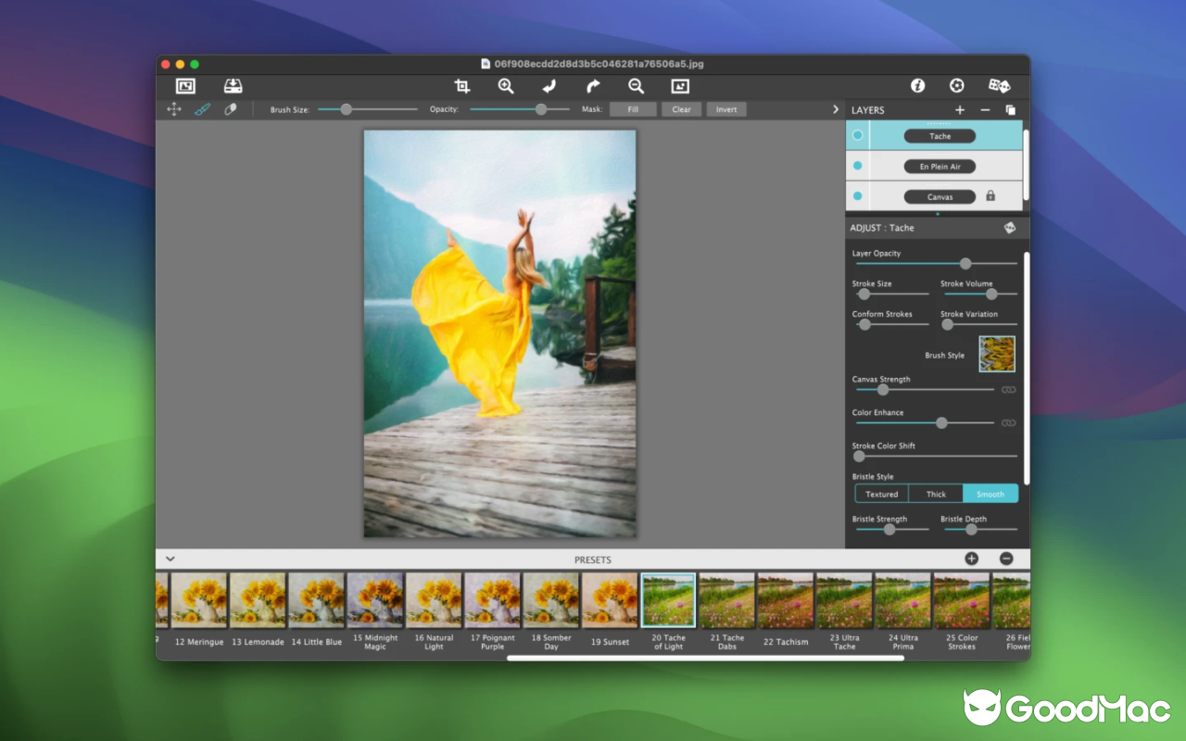Image resolution: width=1186 pixels, height=741 pixels.
Task: Choose the 19 Sunset preset thumbnail
Action: [610, 599]
